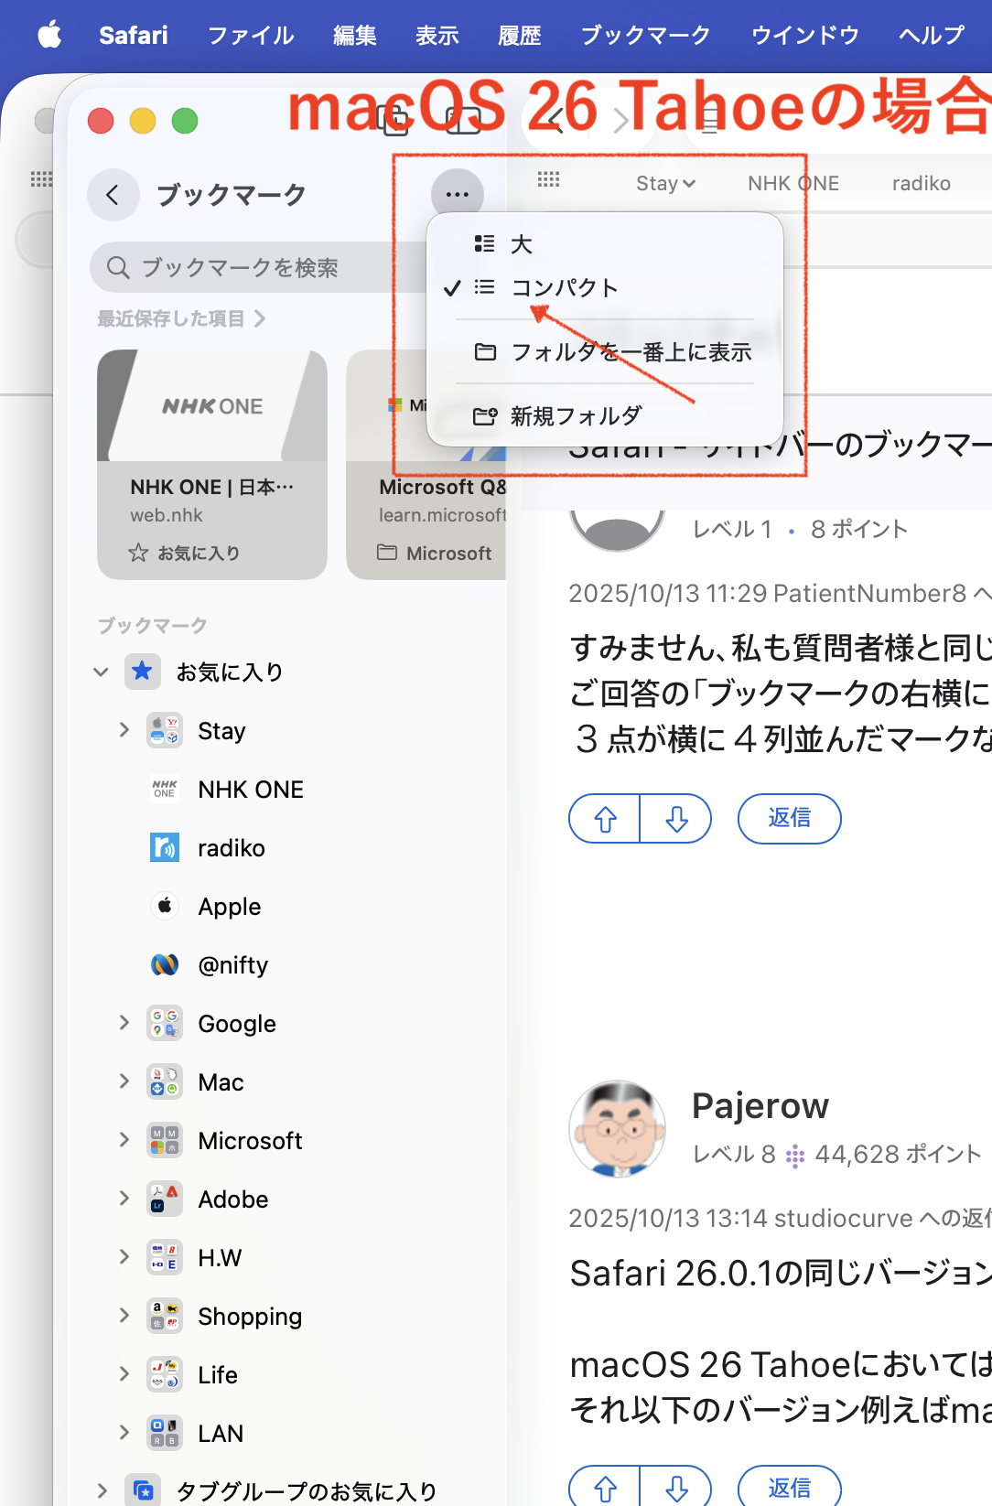Click the Microsoft folder icon in list
The width and height of the screenshot is (992, 1506).
[165, 1140]
